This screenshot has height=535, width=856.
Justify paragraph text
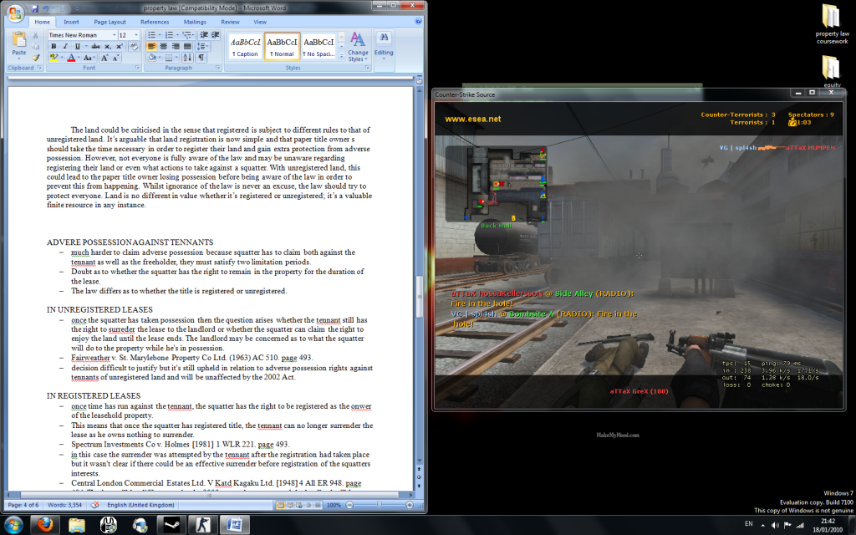tap(187, 47)
